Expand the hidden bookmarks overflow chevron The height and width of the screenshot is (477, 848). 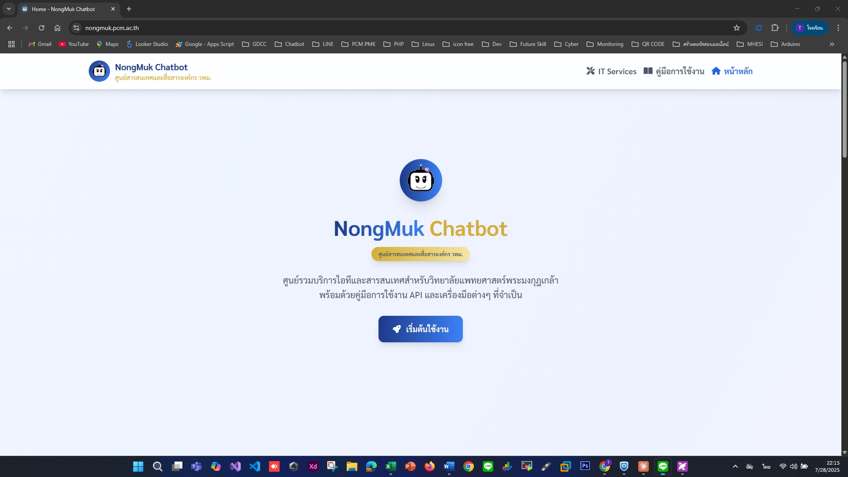tap(832, 44)
